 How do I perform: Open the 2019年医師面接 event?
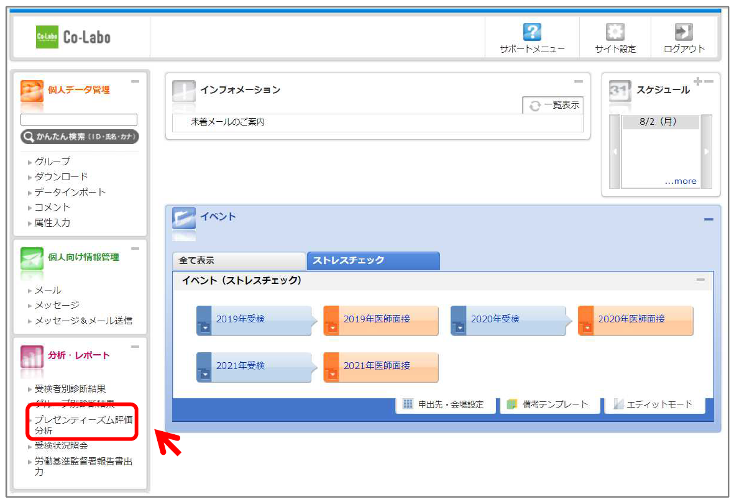(381, 321)
